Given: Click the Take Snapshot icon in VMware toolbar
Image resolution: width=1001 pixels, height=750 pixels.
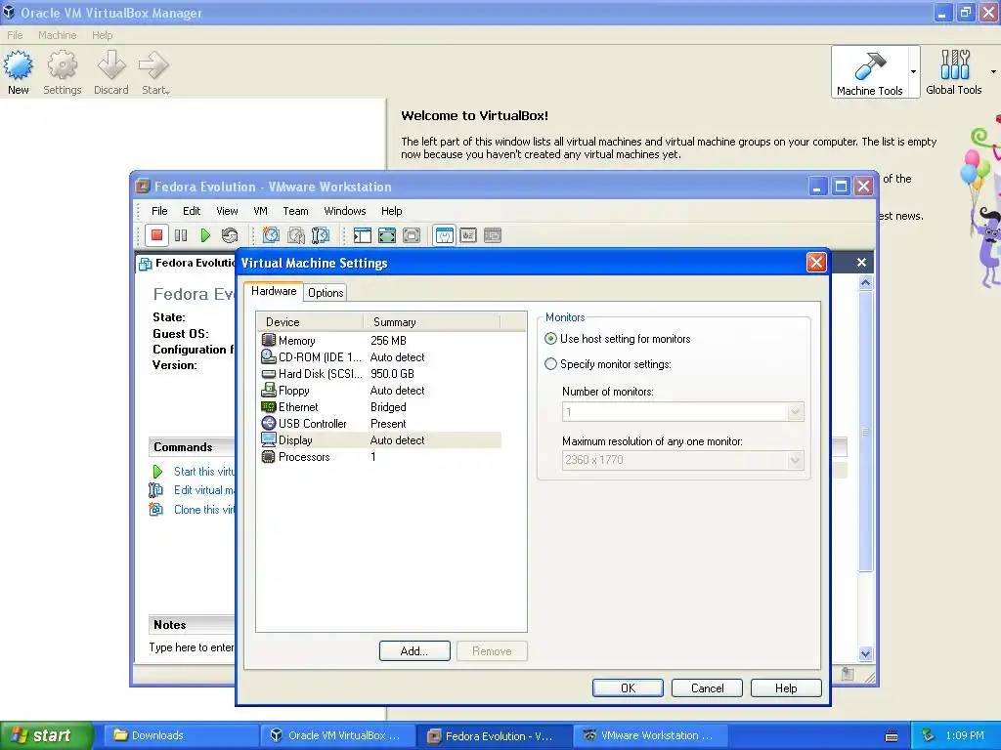Looking at the screenshot, I should pyautogui.click(x=271, y=235).
